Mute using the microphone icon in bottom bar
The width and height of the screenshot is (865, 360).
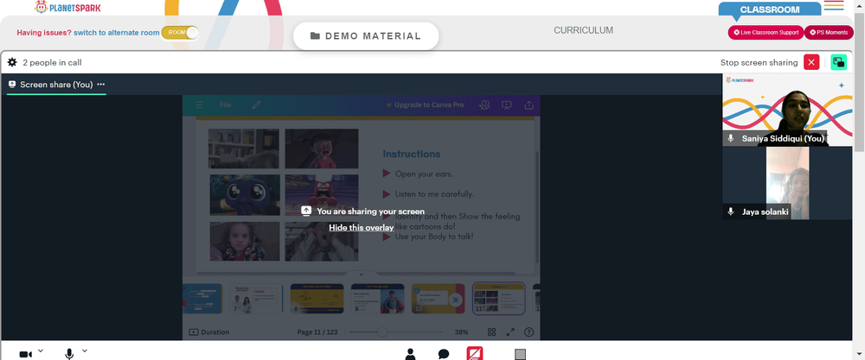[69, 353]
